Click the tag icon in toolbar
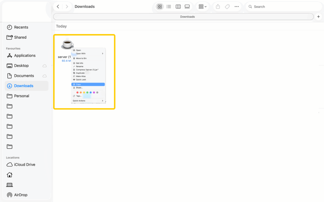The height and width of the screenshot is (202, 324). tap(227, 7)
